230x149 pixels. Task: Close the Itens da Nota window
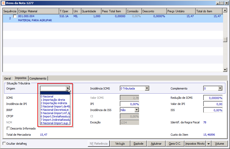226,3
